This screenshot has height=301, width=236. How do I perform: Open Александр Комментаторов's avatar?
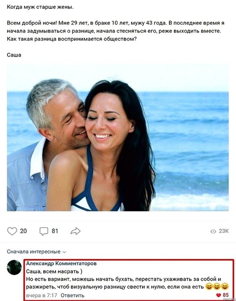(x=14, y=267)
